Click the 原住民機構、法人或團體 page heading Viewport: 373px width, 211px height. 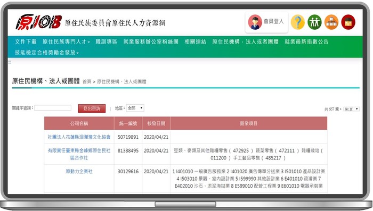point(46,81)
